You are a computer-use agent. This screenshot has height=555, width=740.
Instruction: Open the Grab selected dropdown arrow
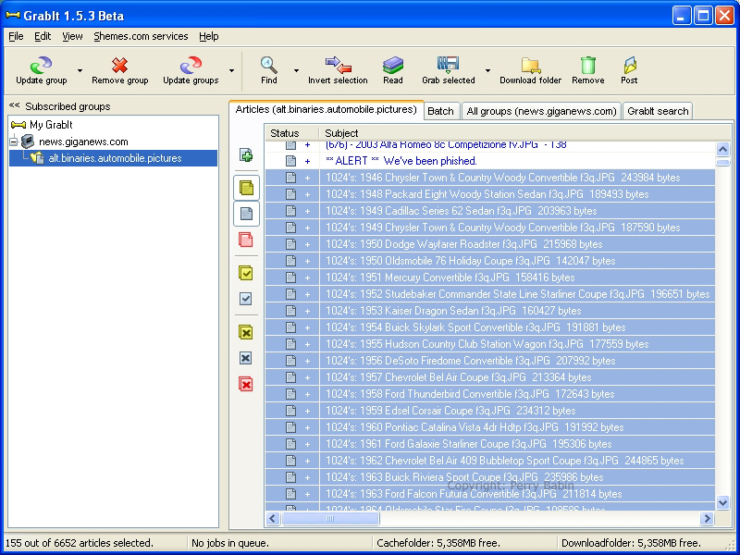(x=487, y=71)
